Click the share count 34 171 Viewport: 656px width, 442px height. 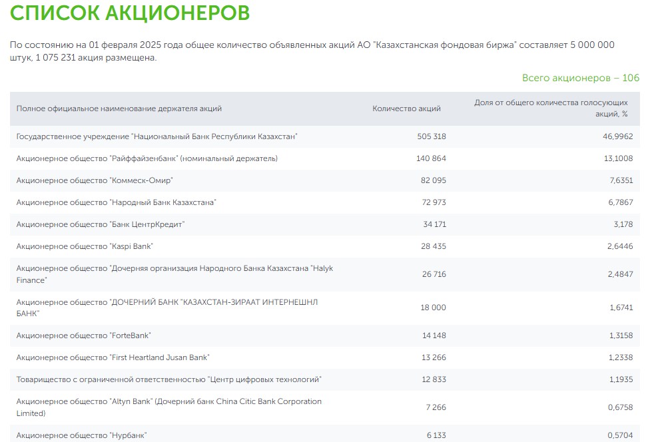click(x=434, y=224)
